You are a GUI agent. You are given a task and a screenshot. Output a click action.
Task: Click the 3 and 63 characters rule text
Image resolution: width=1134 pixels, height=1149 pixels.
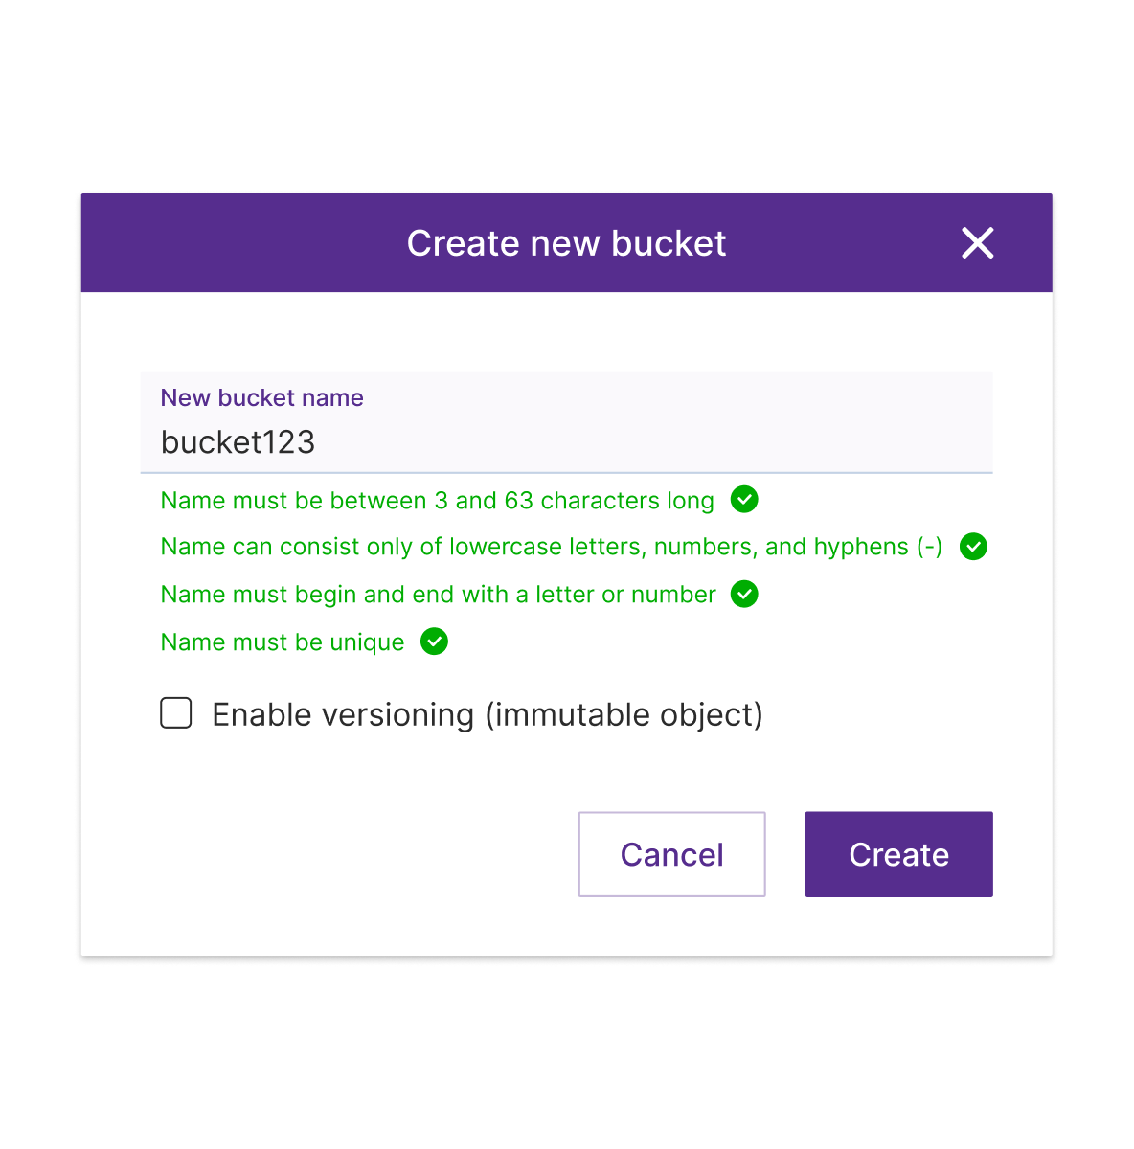pyautogui.click(x=437, y=501)
